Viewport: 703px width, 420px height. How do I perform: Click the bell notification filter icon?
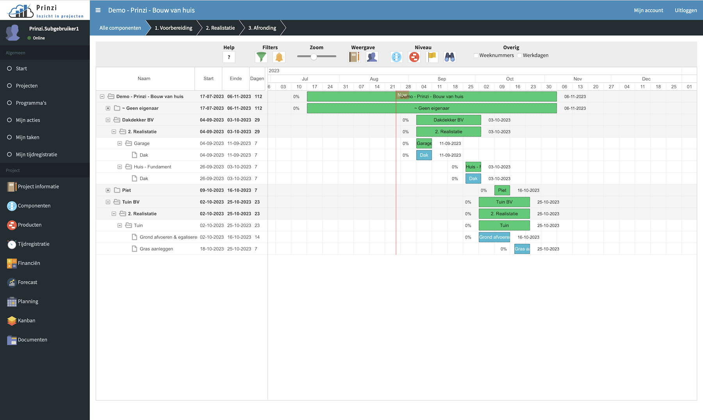pyautogui.click(x=279, y=57)
